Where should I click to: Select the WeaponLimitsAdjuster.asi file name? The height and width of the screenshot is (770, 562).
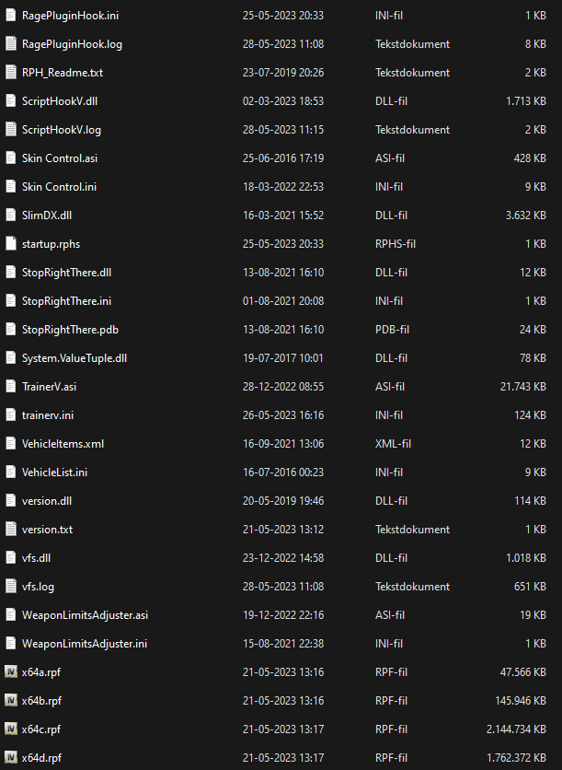85,615
